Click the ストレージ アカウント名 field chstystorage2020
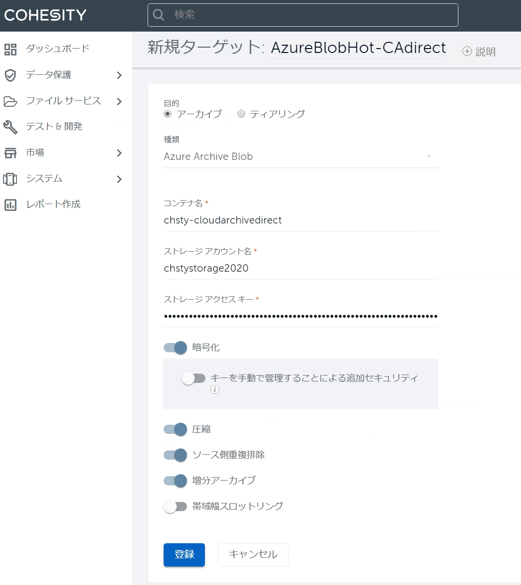The width and height of the screenshot is (521, 585). pos(301,268)
